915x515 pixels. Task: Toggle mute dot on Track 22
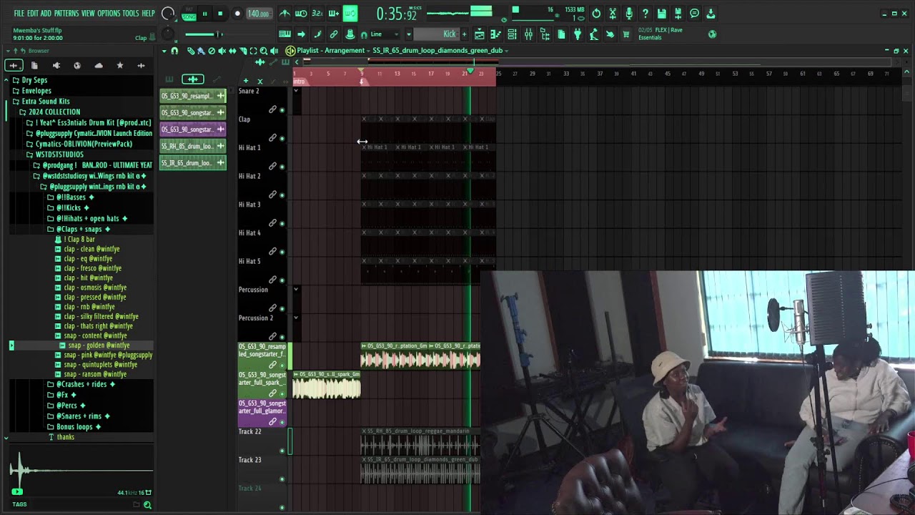point(282,451)
